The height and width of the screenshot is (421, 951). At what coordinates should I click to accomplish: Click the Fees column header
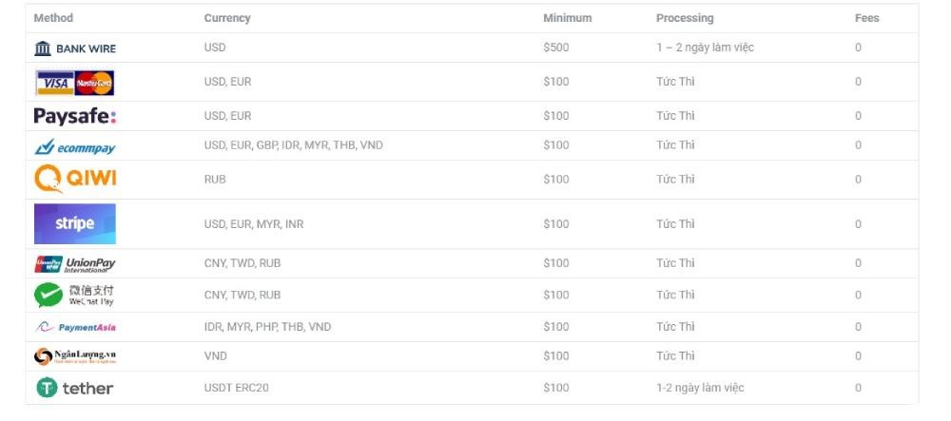click(867, 18)
